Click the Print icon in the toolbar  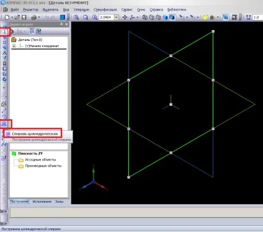coord(33,17)
